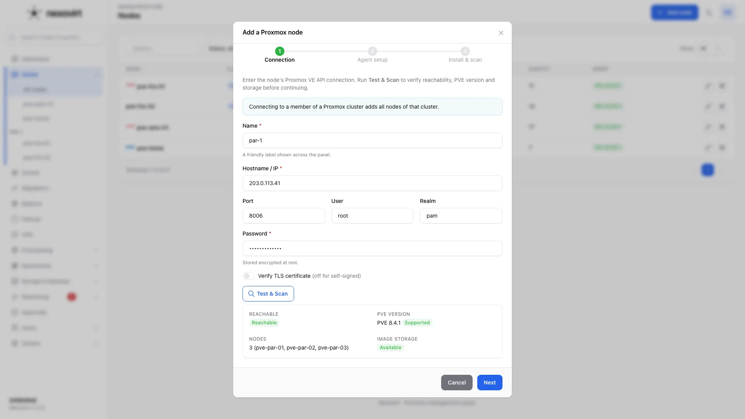
Task: Click the magnifier icon in Test & Scan
Action: click(x=251, y=294)
